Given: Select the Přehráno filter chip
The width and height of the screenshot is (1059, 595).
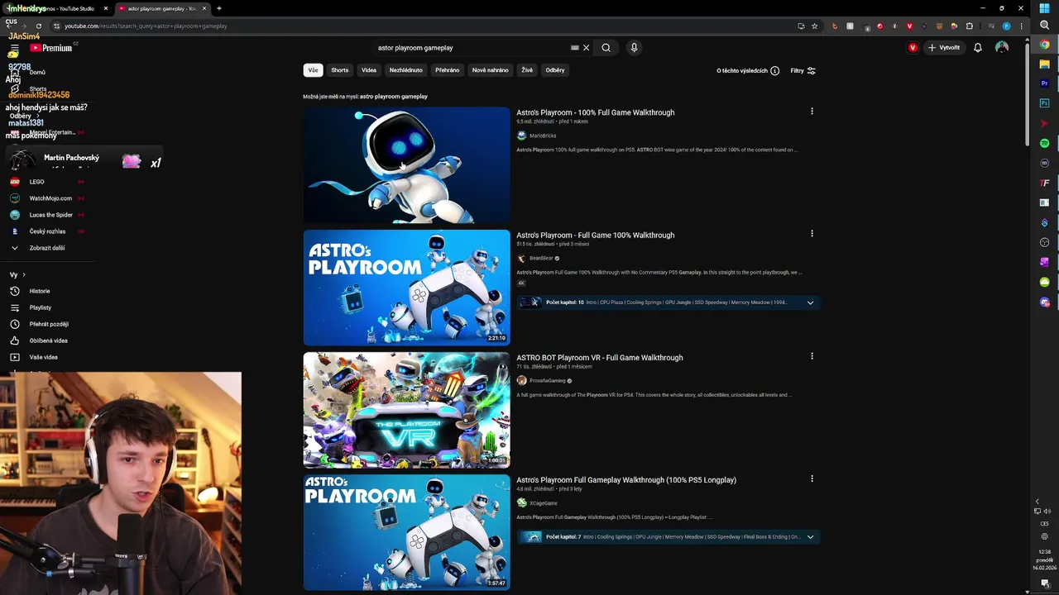Looking at the screenshot, I should [x=448, y=70].
